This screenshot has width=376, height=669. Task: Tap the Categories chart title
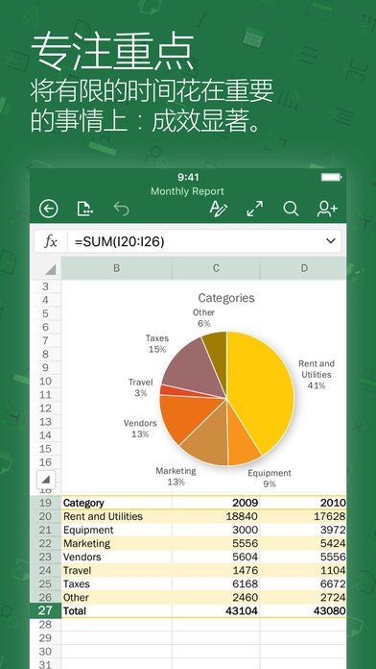click(x=226, y=298)
